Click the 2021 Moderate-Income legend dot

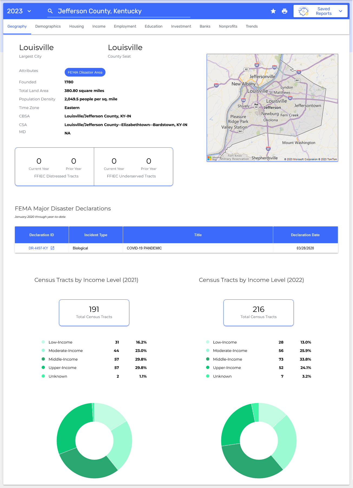click(43, 350)
